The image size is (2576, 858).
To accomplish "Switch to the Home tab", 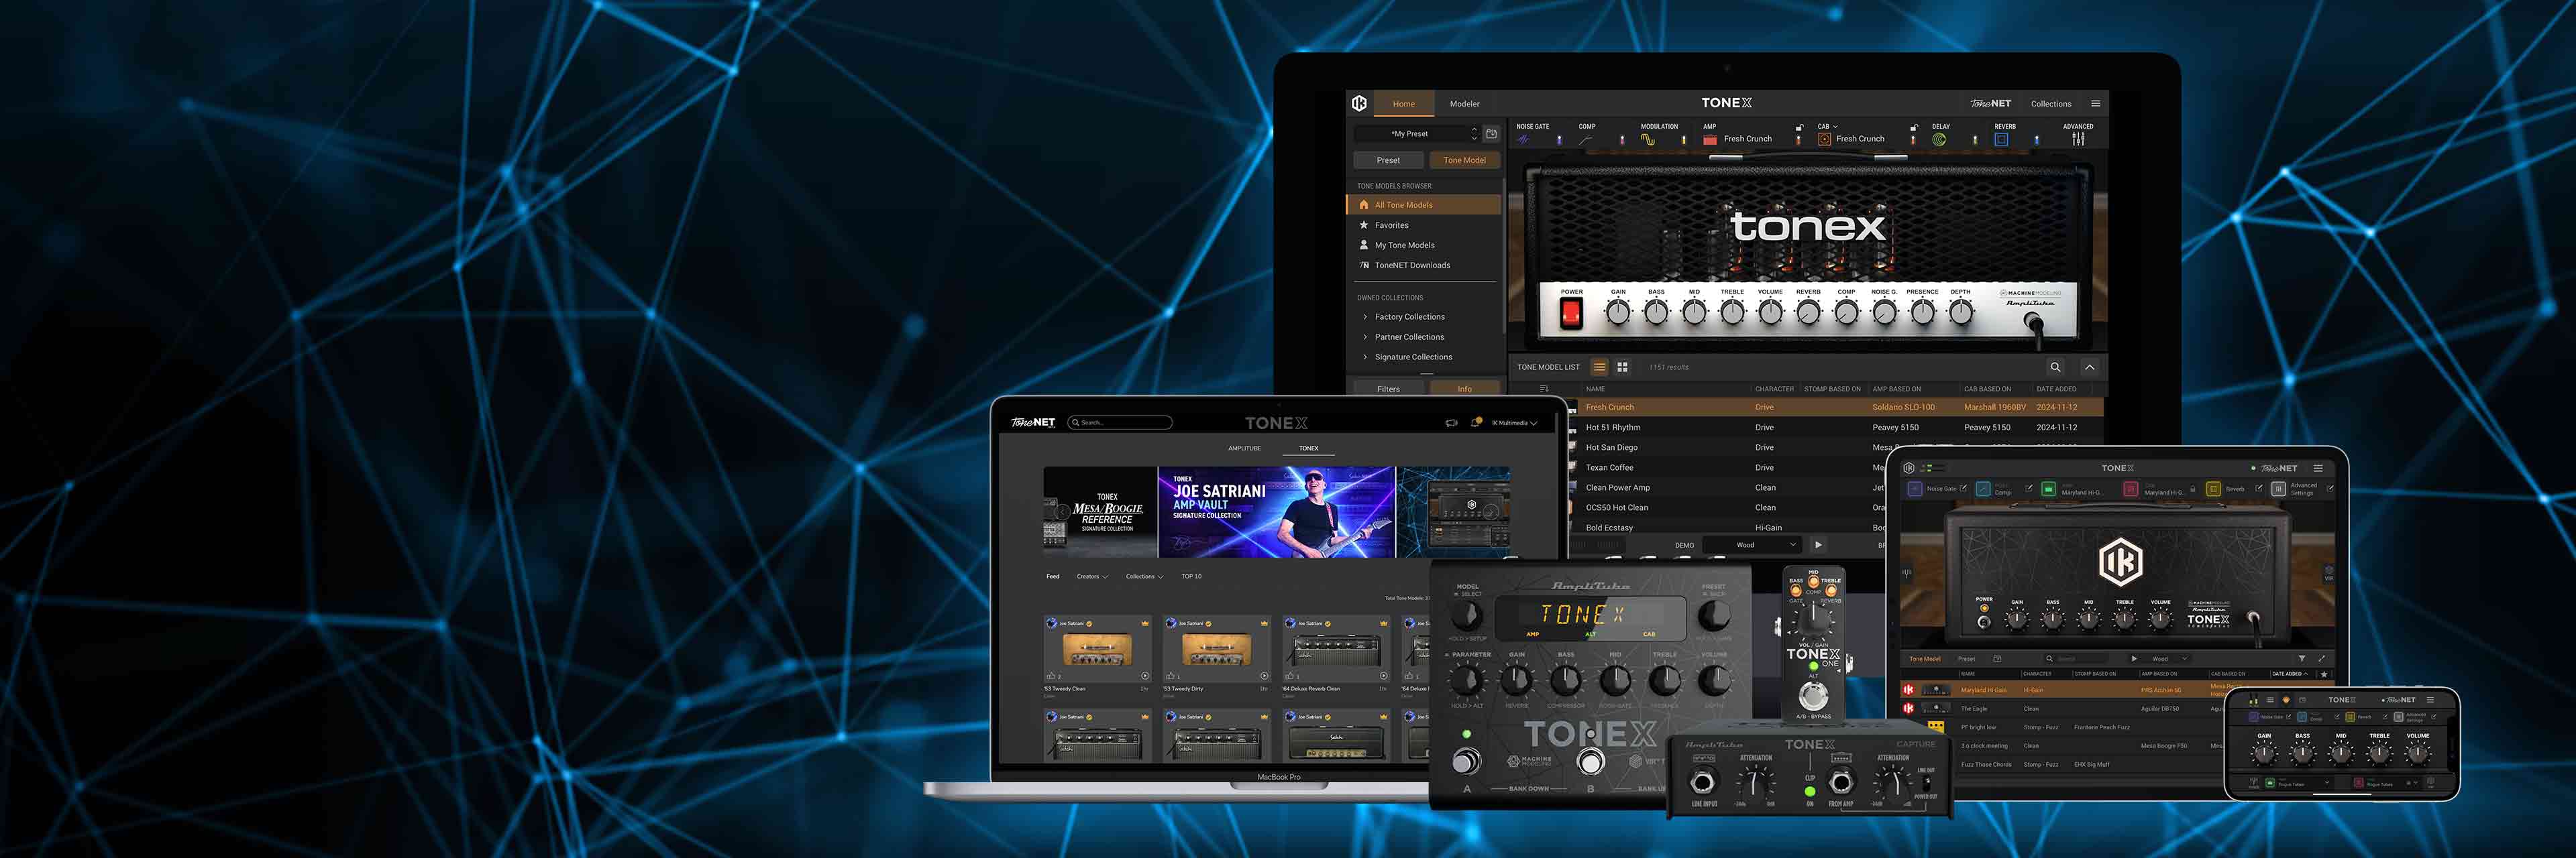I will click(x=1403, y=104).
